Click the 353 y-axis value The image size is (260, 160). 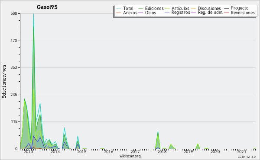pyautogui.click(x=14, y=67)
